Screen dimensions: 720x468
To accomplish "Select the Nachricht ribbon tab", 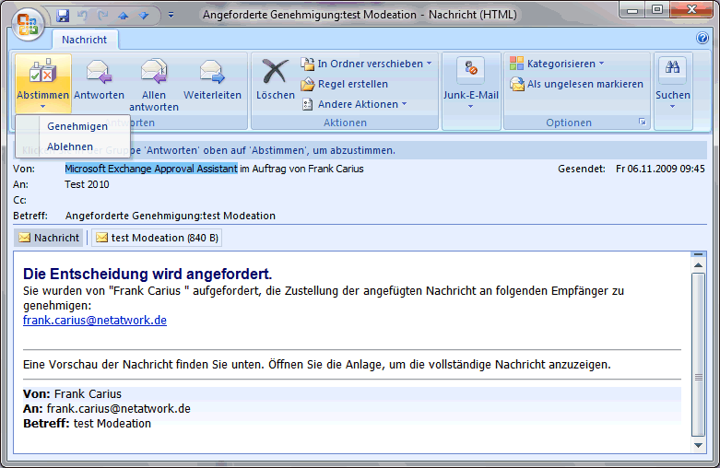I will tap(85, 40).
